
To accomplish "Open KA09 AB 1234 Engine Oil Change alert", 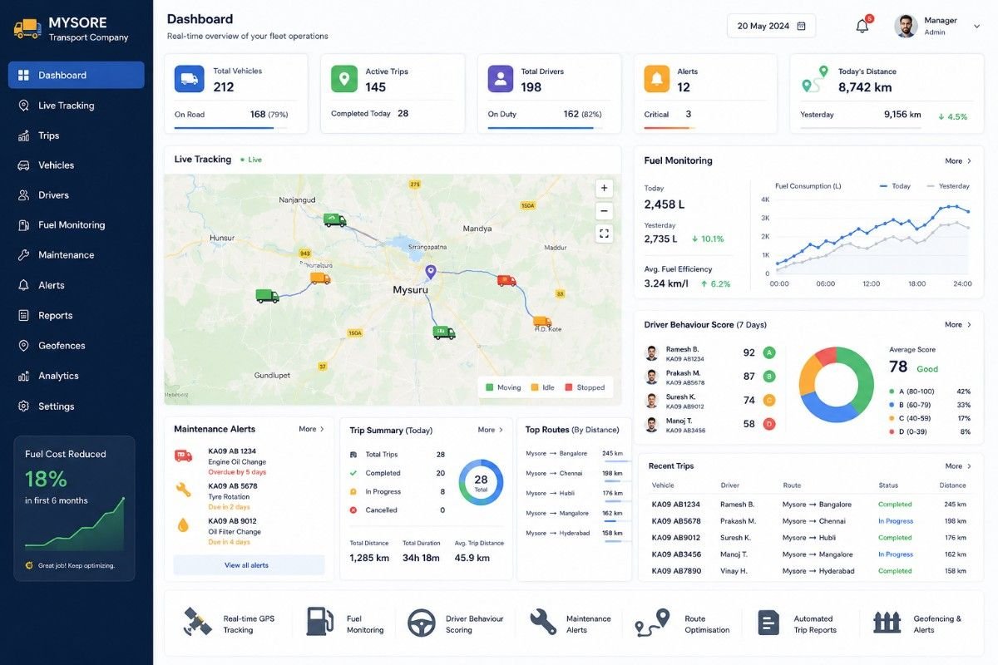I will [x=249, y=461].
